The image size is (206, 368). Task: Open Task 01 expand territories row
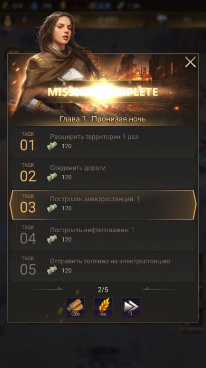click(x=103, y=142)
